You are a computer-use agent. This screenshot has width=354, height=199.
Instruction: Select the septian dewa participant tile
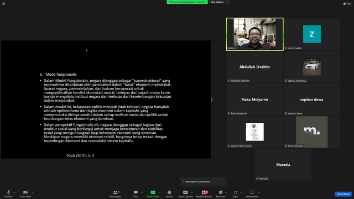coord(312,99)
